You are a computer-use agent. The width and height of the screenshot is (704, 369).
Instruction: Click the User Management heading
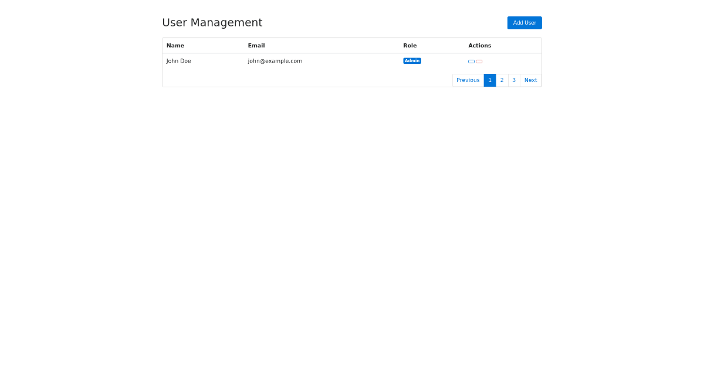(212, 23)
